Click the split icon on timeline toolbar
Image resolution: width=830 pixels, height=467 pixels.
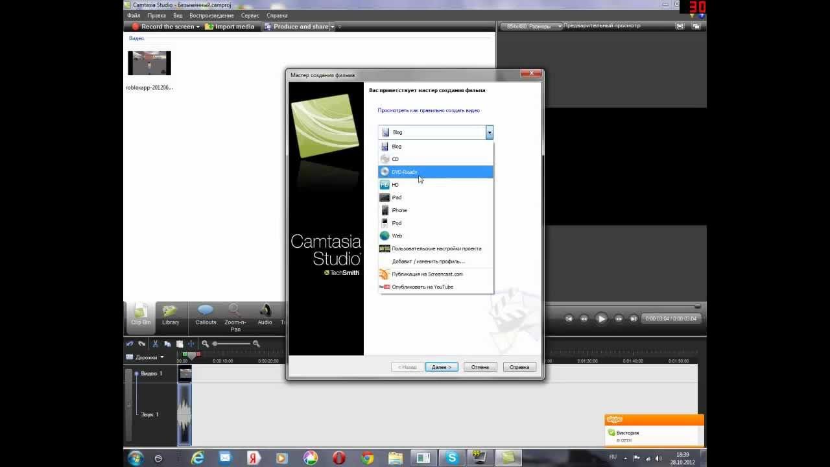tap(191, 344)
